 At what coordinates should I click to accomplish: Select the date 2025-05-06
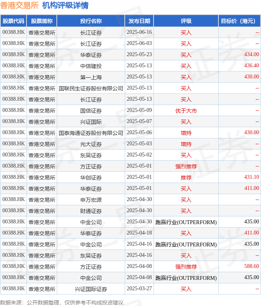(x=139, y=132)
